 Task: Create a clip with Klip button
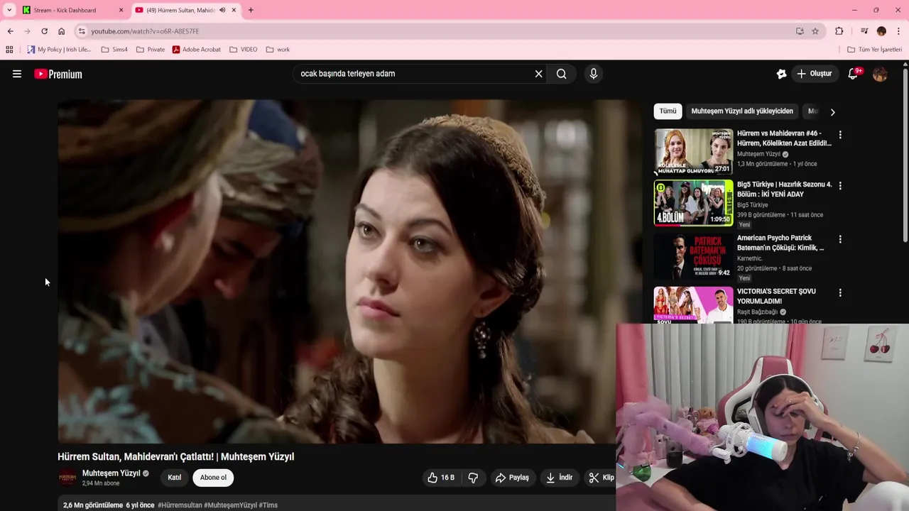(x=601, y=478)
